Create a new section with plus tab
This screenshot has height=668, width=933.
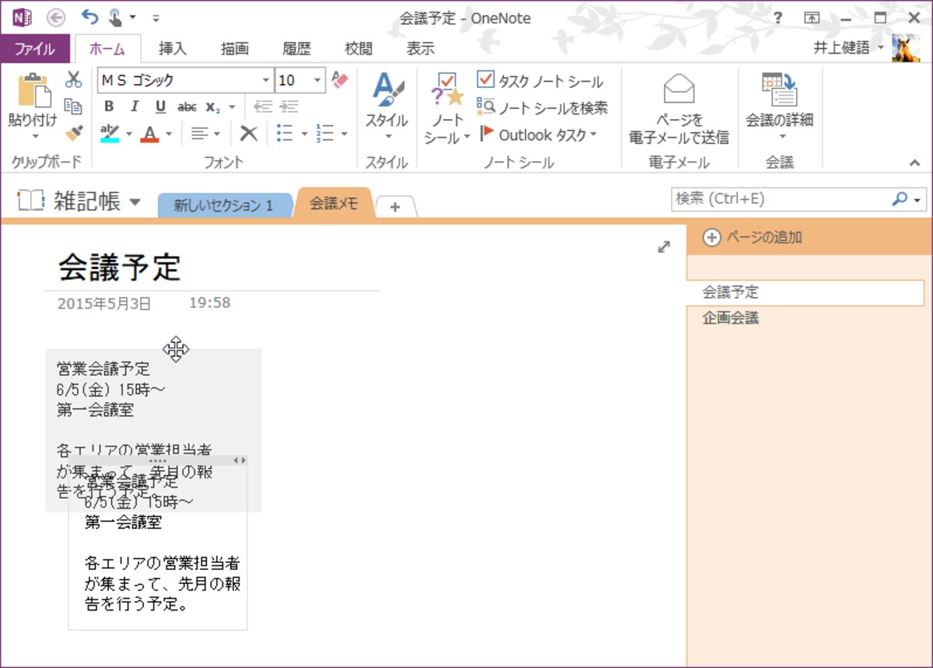pos(395,207)
